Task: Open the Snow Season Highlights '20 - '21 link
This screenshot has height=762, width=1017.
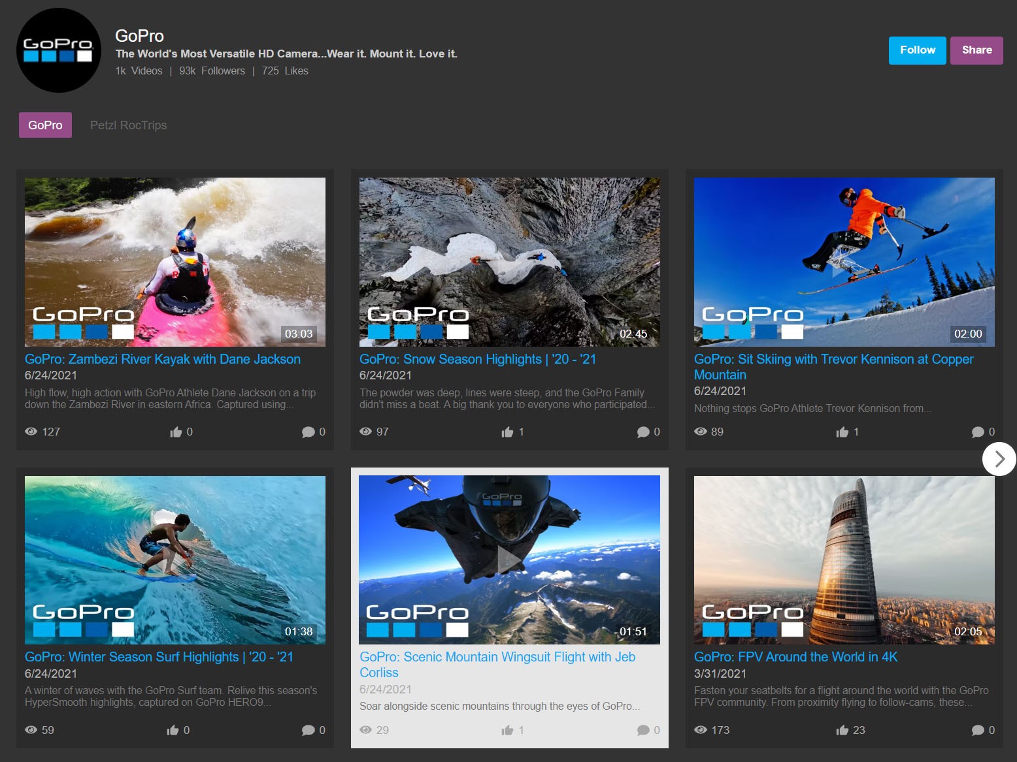Action: click(478, 359)
